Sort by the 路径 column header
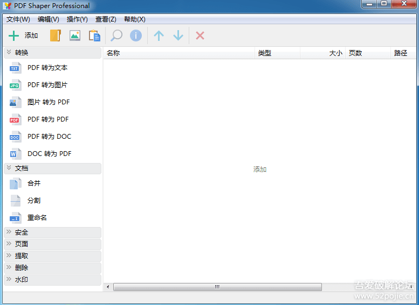 tap(403, 53)
